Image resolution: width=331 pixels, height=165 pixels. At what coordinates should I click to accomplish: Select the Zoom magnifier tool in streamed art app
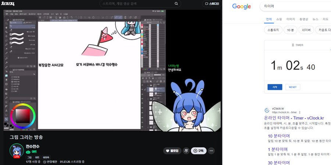pyautogui.click(x=6, y=23)
